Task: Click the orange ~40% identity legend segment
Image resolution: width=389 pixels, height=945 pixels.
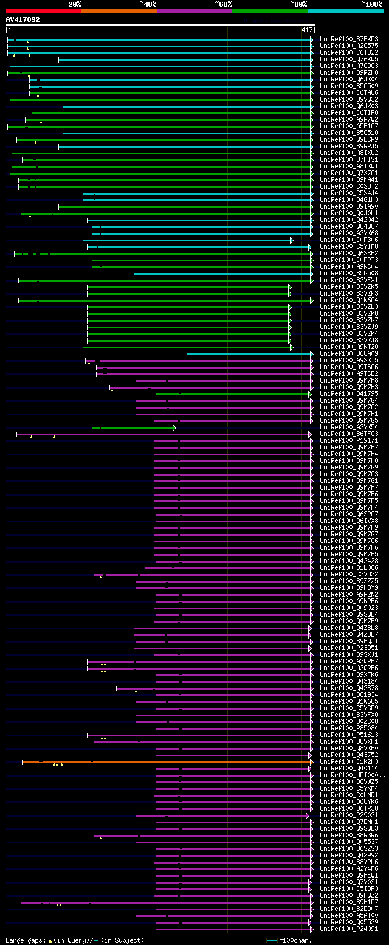Action: click(x=119, y=11)
